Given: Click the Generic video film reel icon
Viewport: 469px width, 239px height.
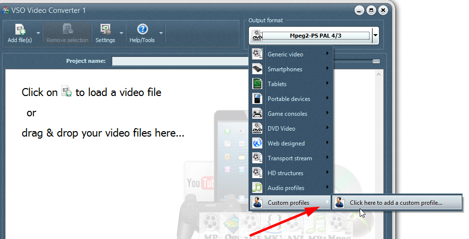Looking at the screenshot, I should (x=257, y=54).
